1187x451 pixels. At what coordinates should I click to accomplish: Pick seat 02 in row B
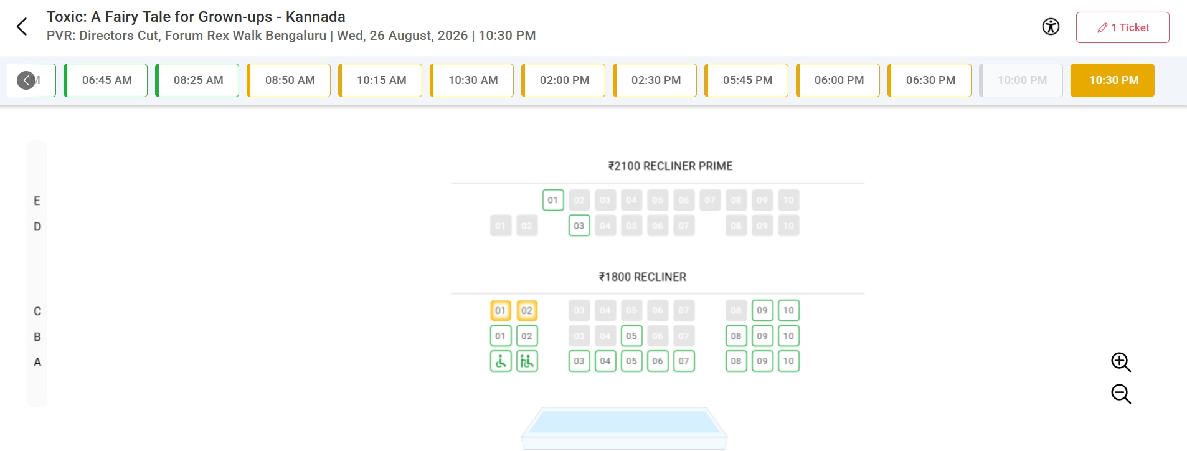pyautogui.click(x=527, y=336)
